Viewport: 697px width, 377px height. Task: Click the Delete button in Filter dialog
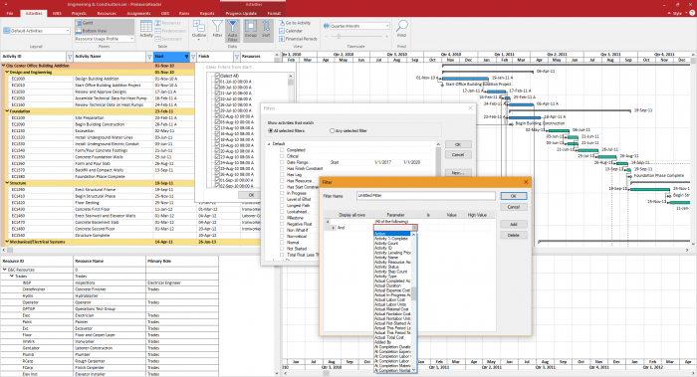click(x=513, y=235)
